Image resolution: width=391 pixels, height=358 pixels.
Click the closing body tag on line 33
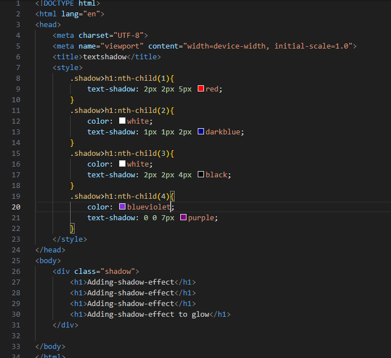[x=50, y=347]
